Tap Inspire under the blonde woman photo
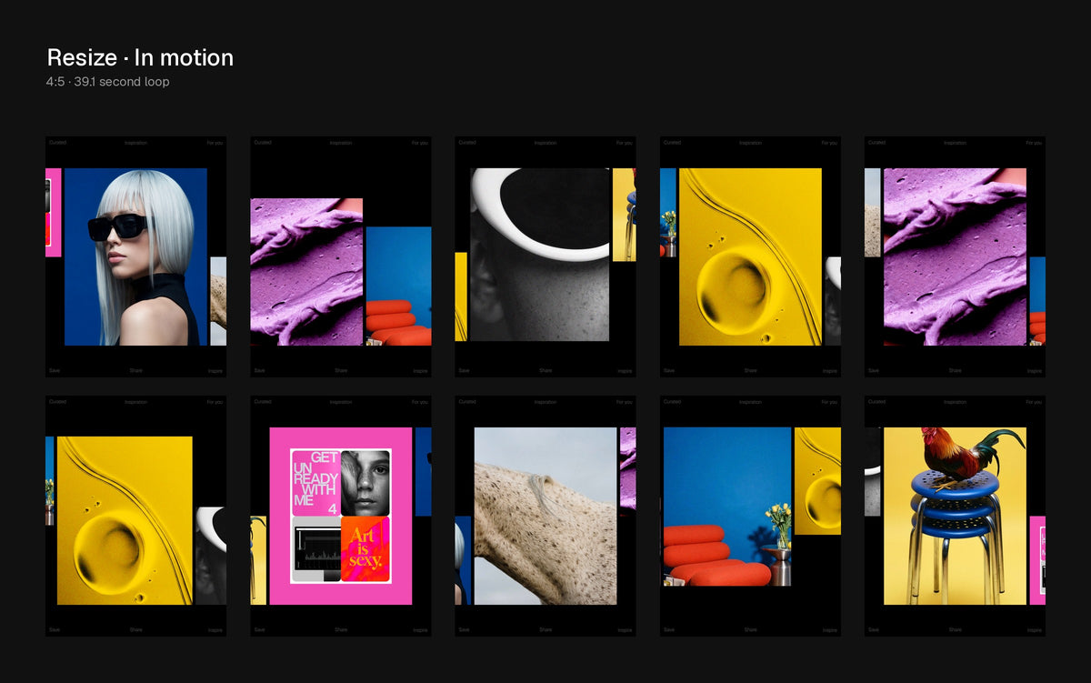The height and width of the screenshot is (683, 1091). [215, 371]
